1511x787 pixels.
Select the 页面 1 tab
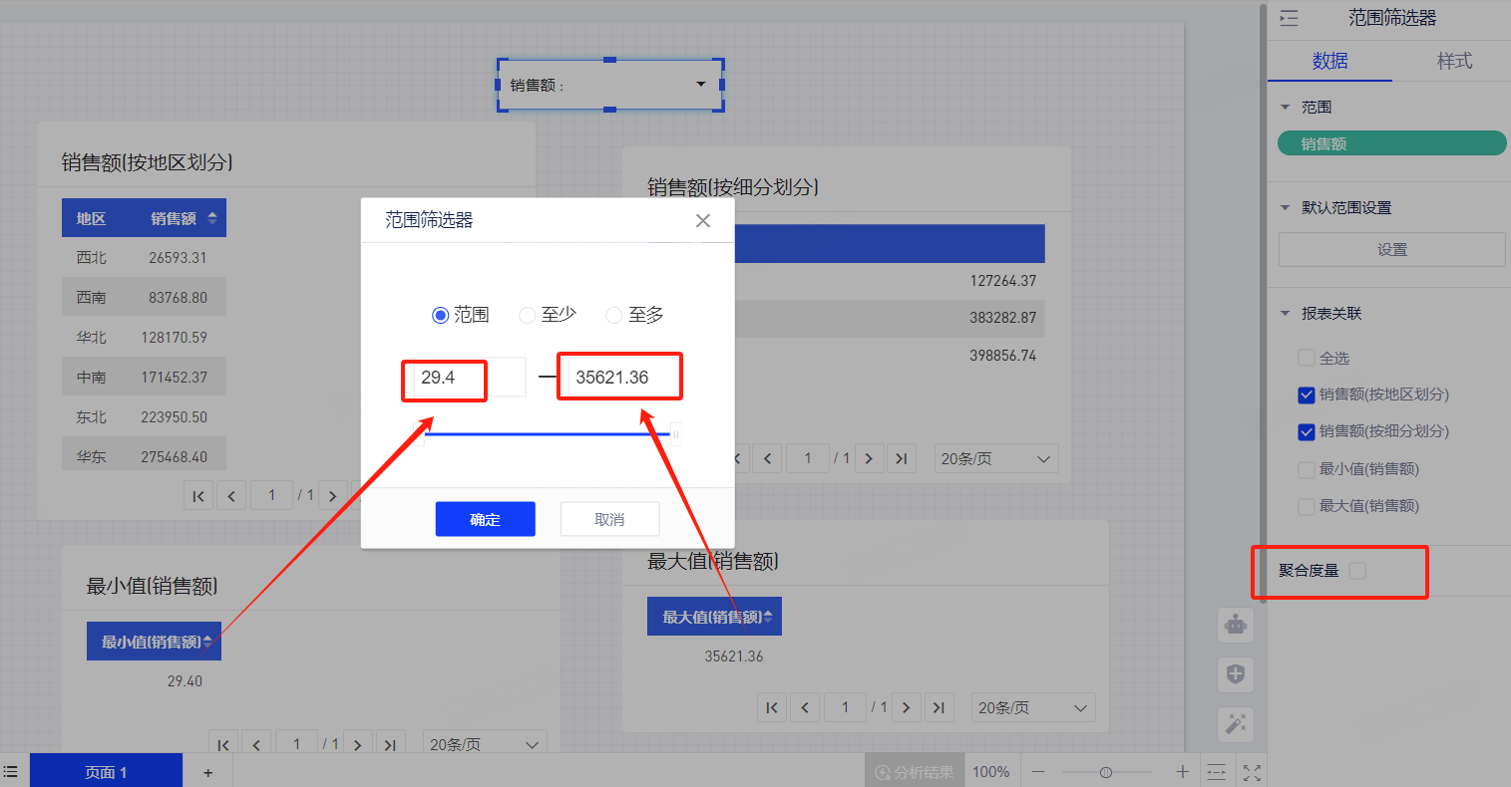106,772
